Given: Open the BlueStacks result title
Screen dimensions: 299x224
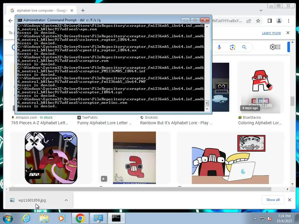Looking at the screenshot, I should [260, 123].
